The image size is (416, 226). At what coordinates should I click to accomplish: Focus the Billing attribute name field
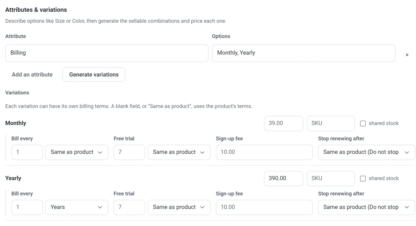click(107, 53)
